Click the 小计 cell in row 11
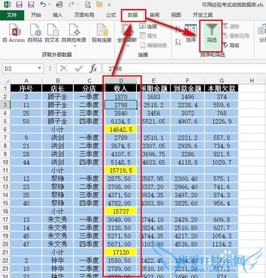Screen dimensions: 266x278 coord(57,171)
